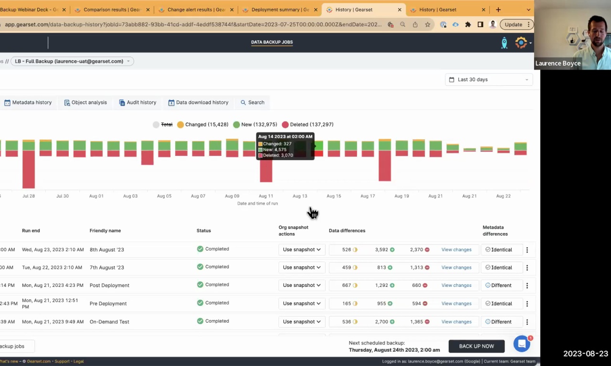Click the browser Update button
The width and height of the screenshot is (611, 366).
[x=516, y=25]
